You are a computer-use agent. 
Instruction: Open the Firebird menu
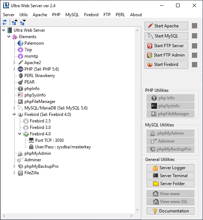point(91,15)
